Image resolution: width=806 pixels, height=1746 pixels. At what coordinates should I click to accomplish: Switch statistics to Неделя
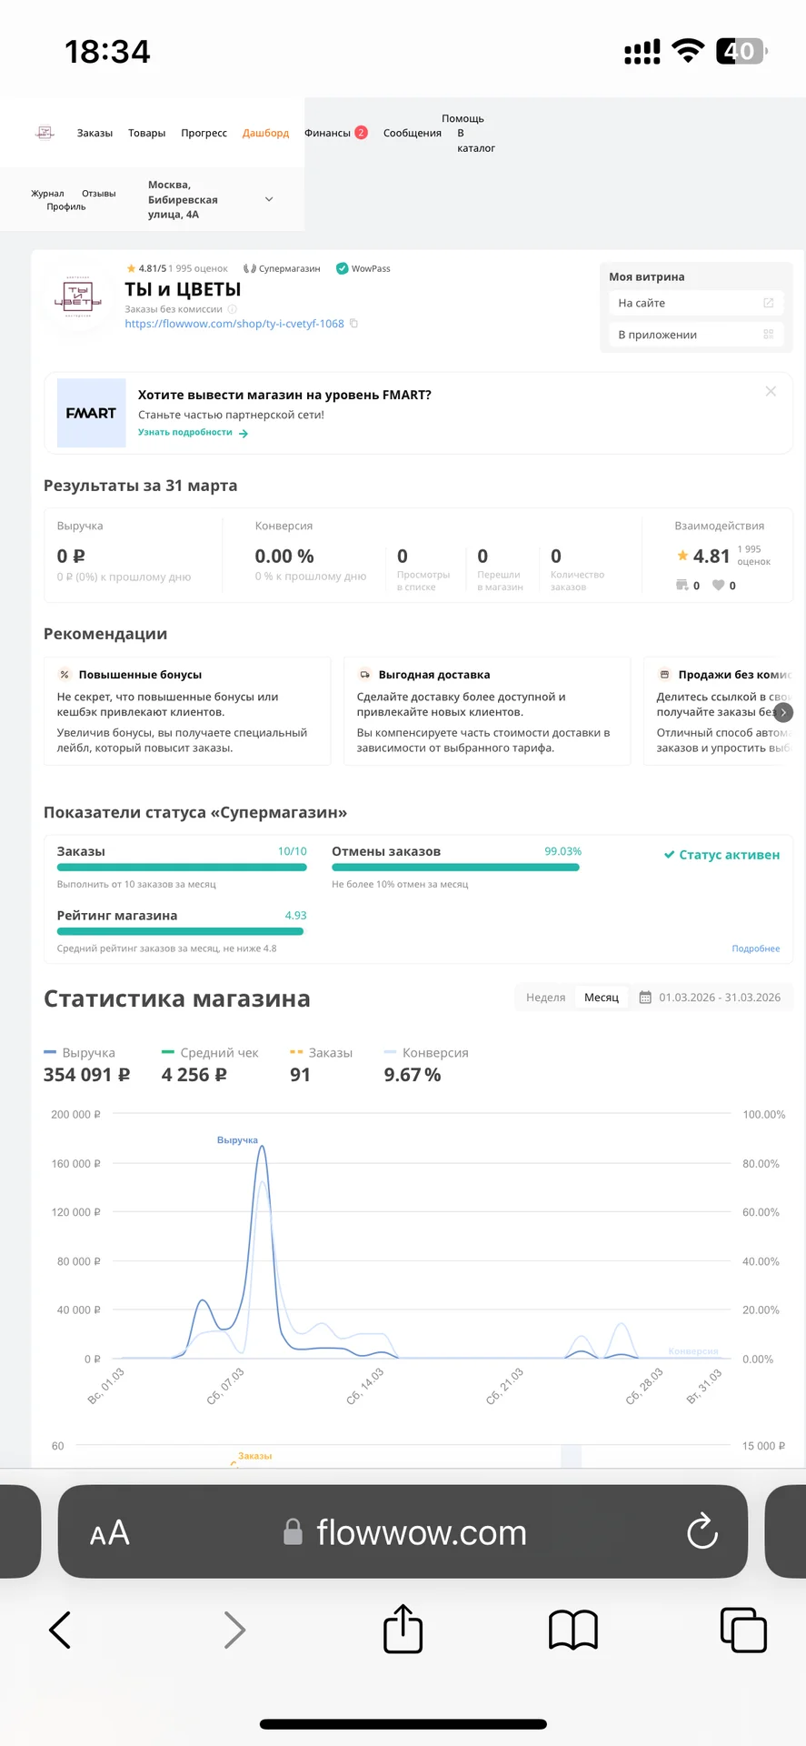click(x=545, y=998)
